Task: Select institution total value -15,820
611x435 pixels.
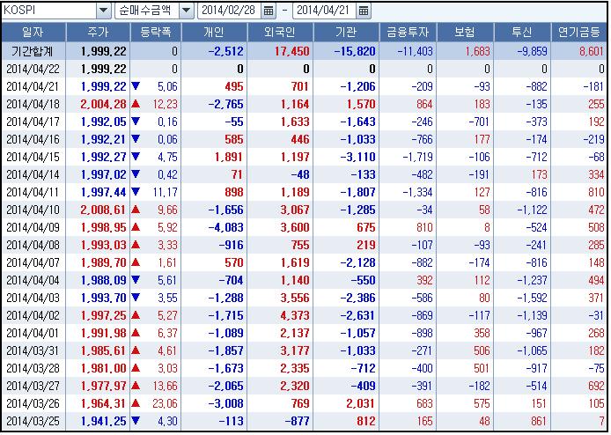Action: [x=355, y=51]
